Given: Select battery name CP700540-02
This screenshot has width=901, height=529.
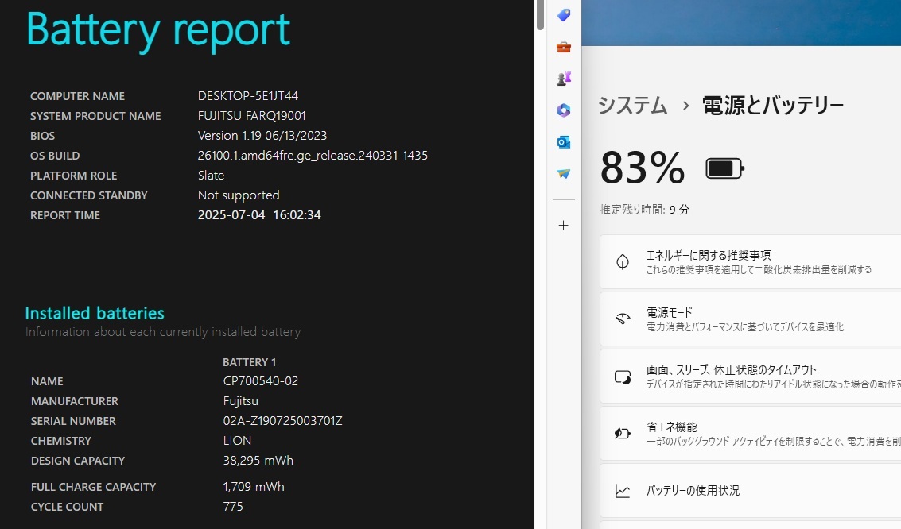Looking at the screenshot, I should 260,381.
